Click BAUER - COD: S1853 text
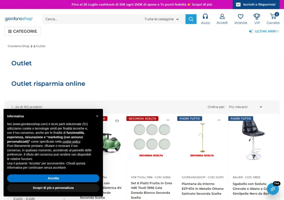 tap(246, 177)
